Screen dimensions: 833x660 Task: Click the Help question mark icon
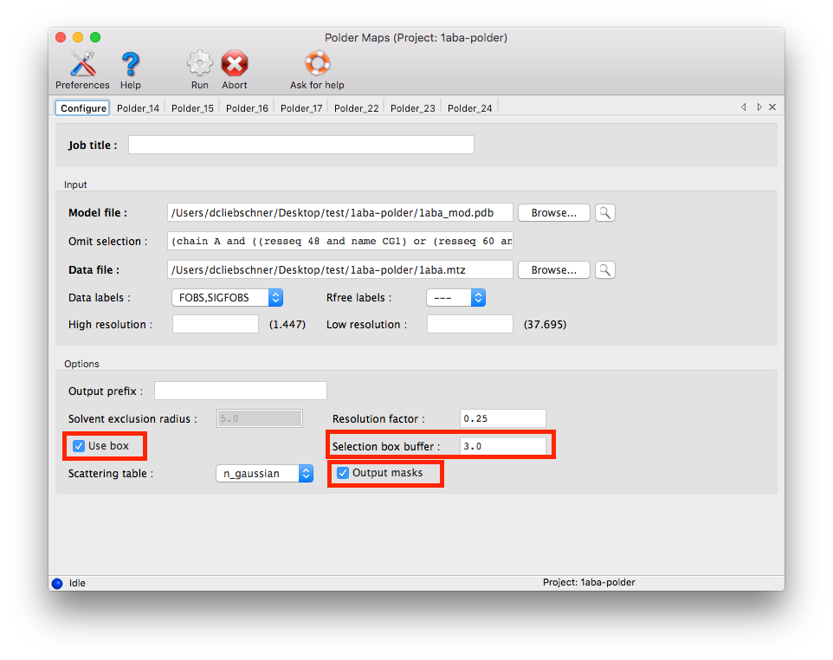pos(130,64)
